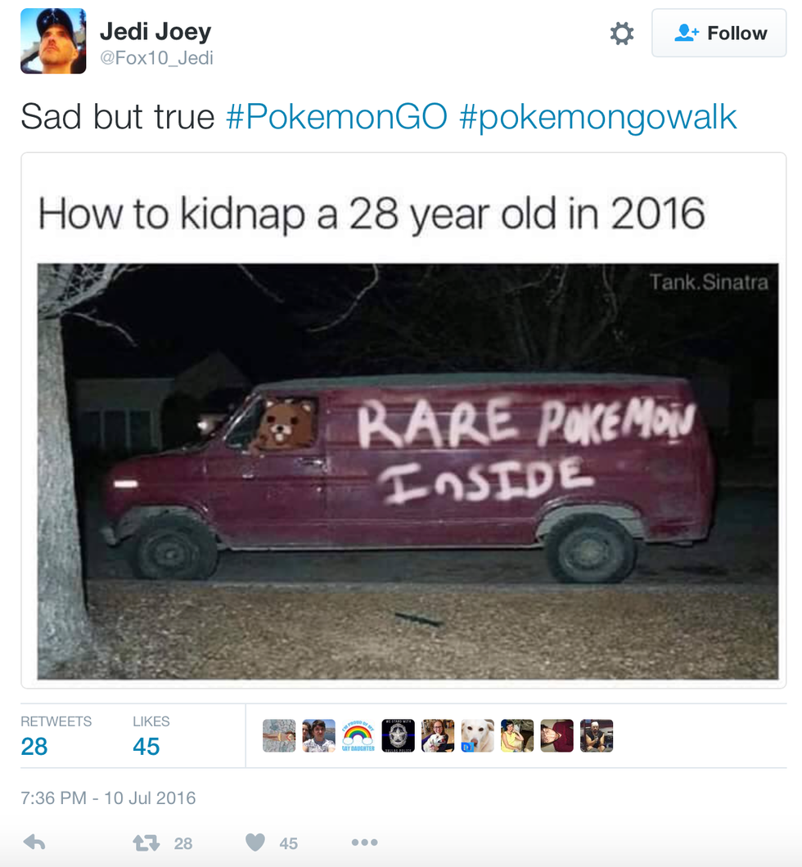The image size is (802, 867).
Task: Like the tweet with heart icon
Action: click(255, 842)
